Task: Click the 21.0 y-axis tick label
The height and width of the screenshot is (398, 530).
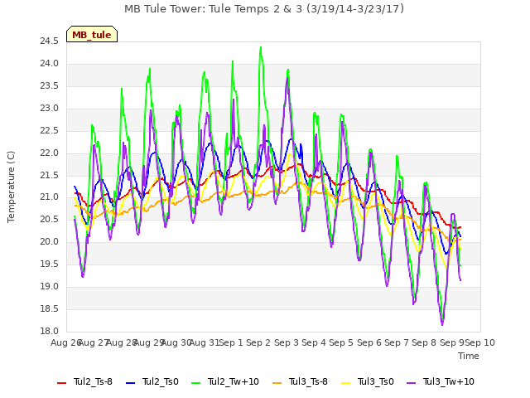Action: (x=50, y=197)
